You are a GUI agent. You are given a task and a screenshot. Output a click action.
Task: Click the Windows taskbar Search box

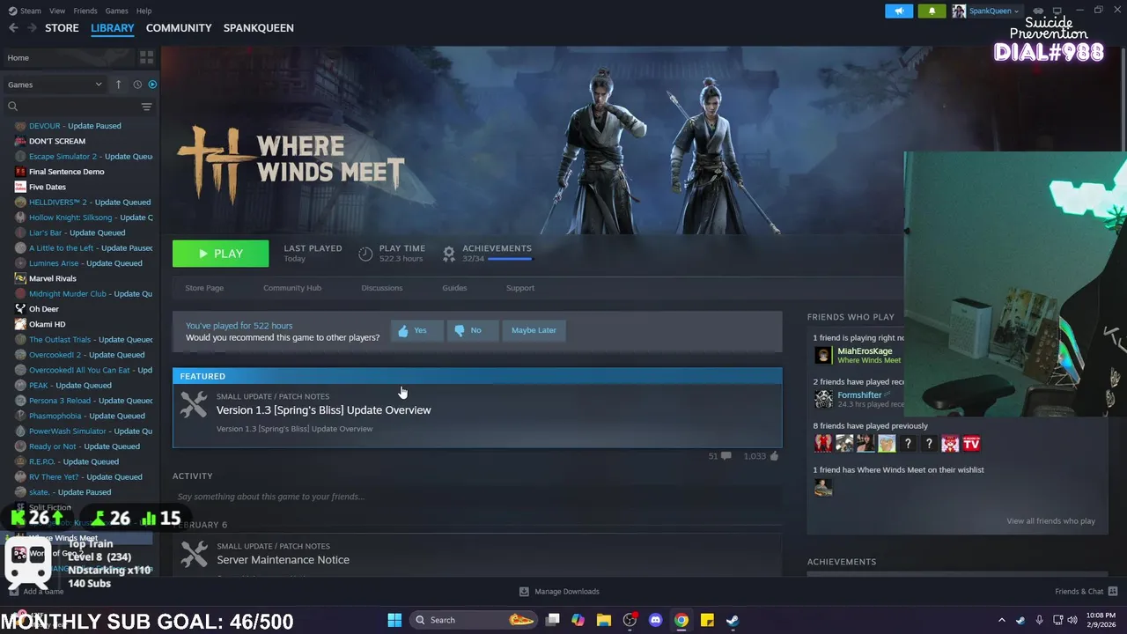pos(474,620)
